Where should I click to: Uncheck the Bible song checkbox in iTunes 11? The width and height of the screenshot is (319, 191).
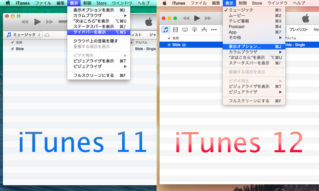click(x=12, y=49)
